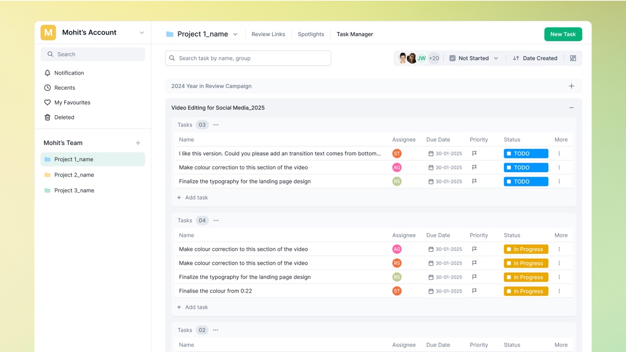Click ST assignee avatar on 'I like this version'
626x352 pixels.
397,153
